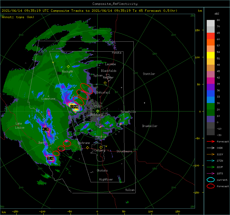
Task: Click the Limestone label
Action: point(48,99)
